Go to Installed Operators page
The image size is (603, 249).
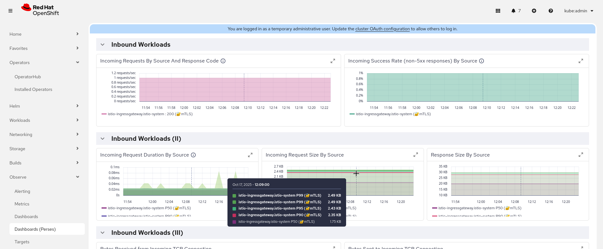click(x=33, y=89)
